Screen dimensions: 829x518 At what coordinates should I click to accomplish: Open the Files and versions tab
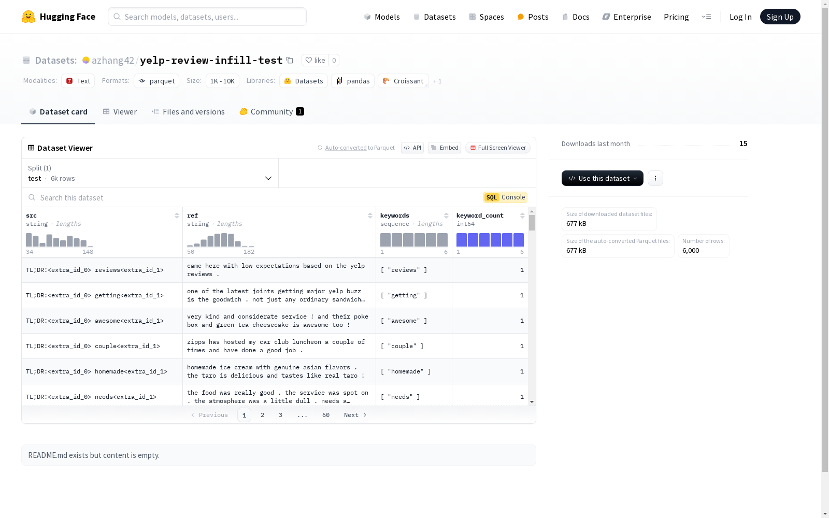pyautogui.click(x=188, y=111)
